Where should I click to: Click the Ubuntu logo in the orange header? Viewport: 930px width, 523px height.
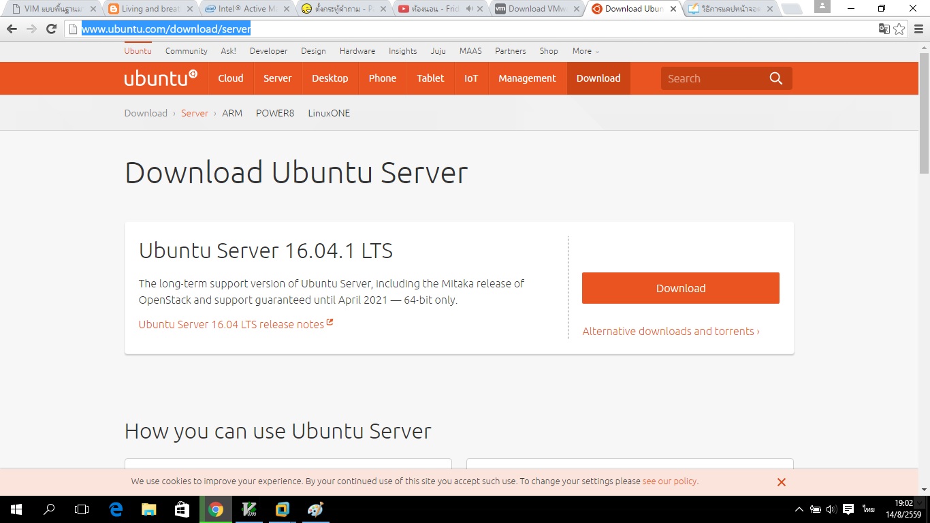click(x=161, y=78)
